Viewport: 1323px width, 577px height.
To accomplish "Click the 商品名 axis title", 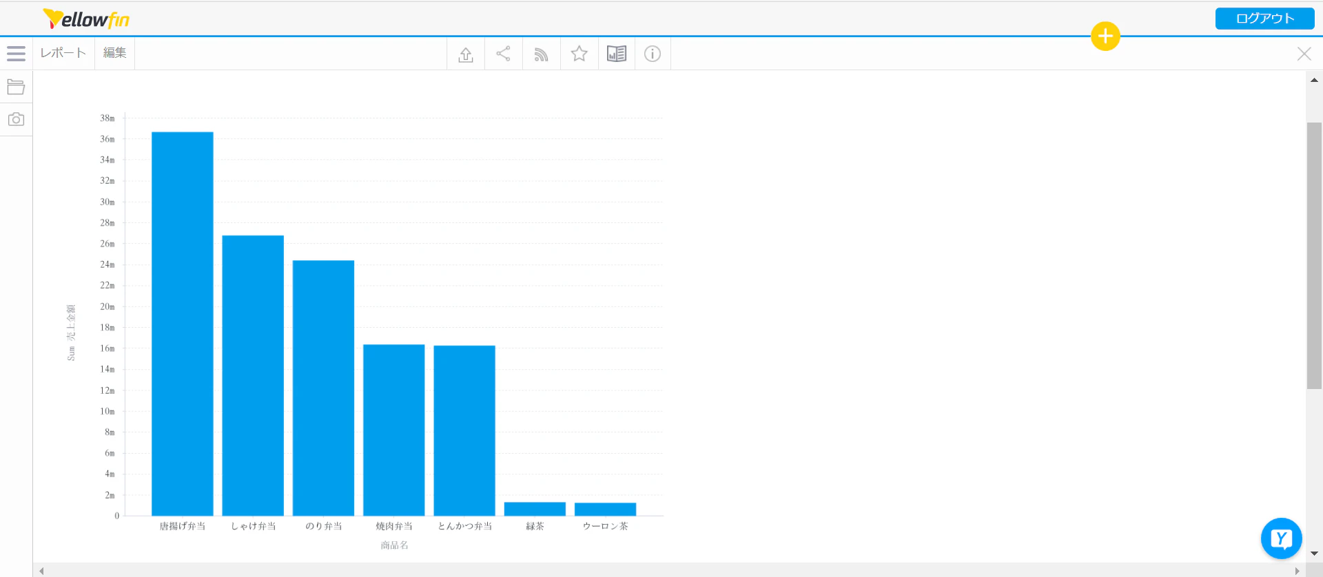I will [x=394, y=545].
